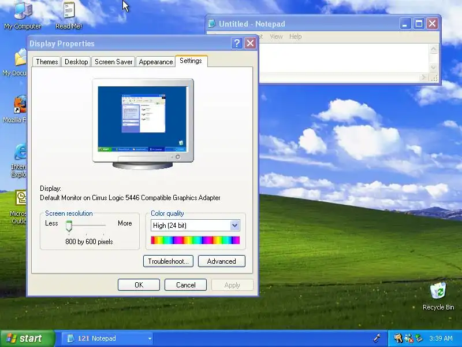The width and height of the screenshot is (462, 347).
Task: Open the View menu in Notepad
Action: click(276, 36)
